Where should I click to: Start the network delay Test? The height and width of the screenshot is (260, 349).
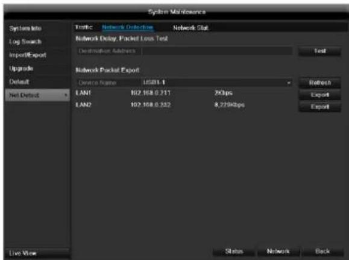[x=319, y=51]
